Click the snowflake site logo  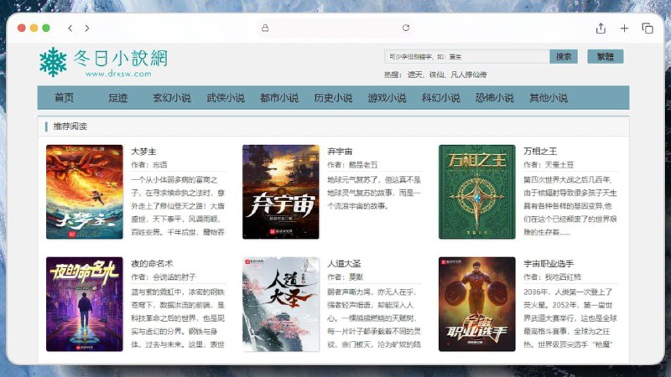tap(53, 62)
